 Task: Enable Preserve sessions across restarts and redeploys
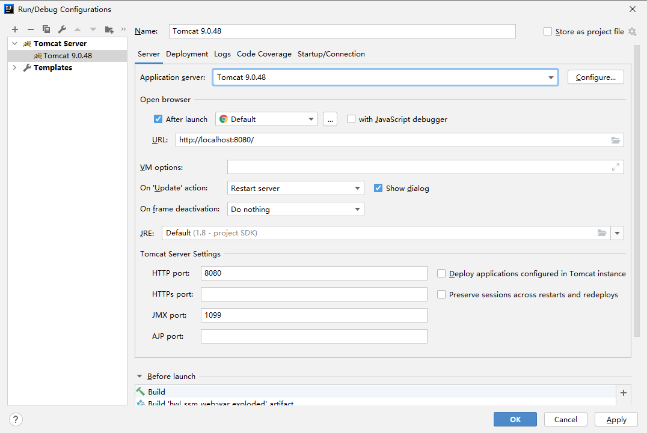tap(441, 294)
